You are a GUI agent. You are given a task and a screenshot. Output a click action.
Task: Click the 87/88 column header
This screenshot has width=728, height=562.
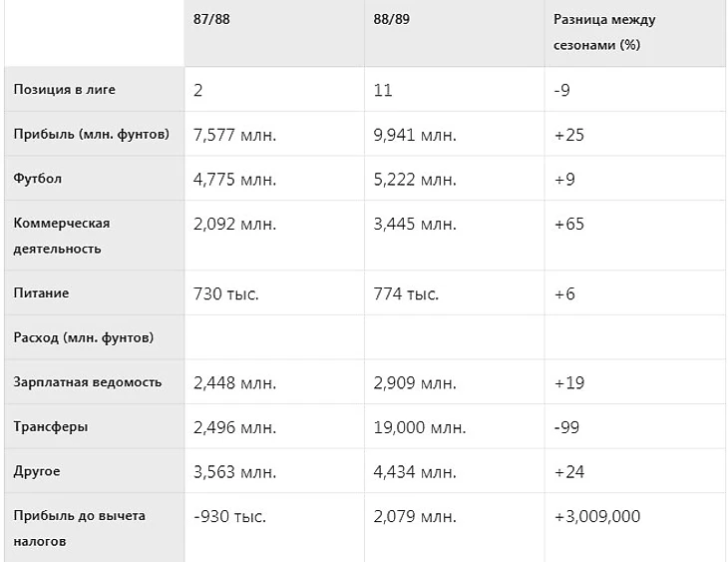click(208, 20)
